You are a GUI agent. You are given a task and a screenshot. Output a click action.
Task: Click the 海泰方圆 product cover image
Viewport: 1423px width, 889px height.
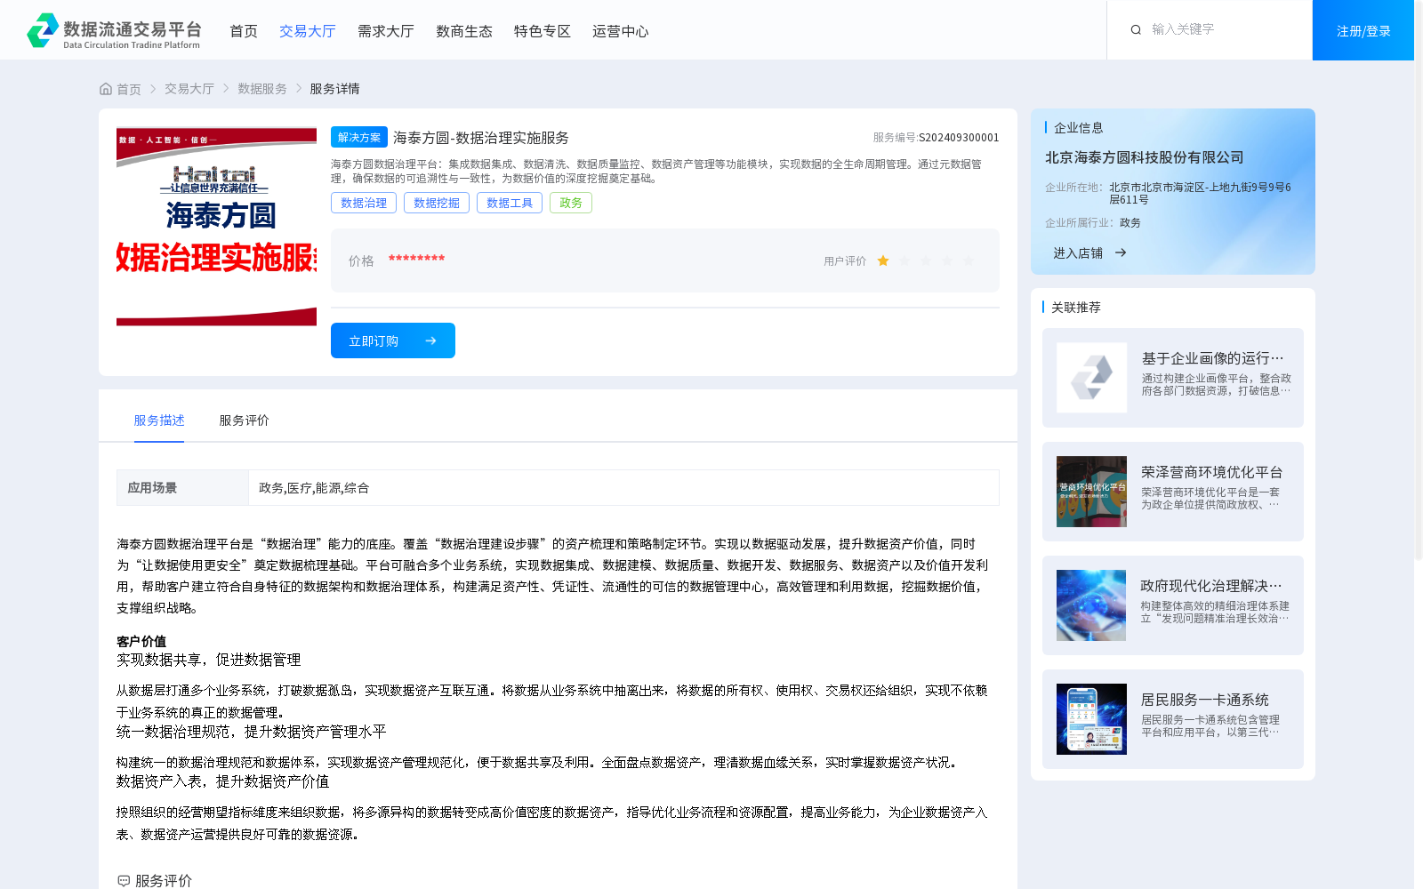pos(216,227)
